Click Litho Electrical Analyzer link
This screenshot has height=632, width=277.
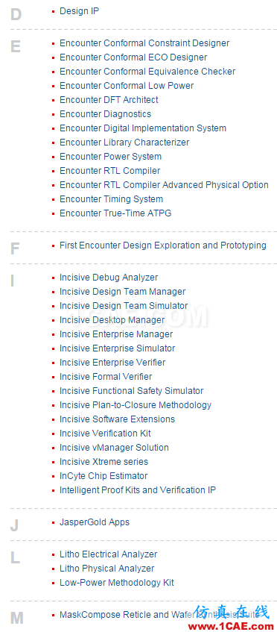pos(109,554)
